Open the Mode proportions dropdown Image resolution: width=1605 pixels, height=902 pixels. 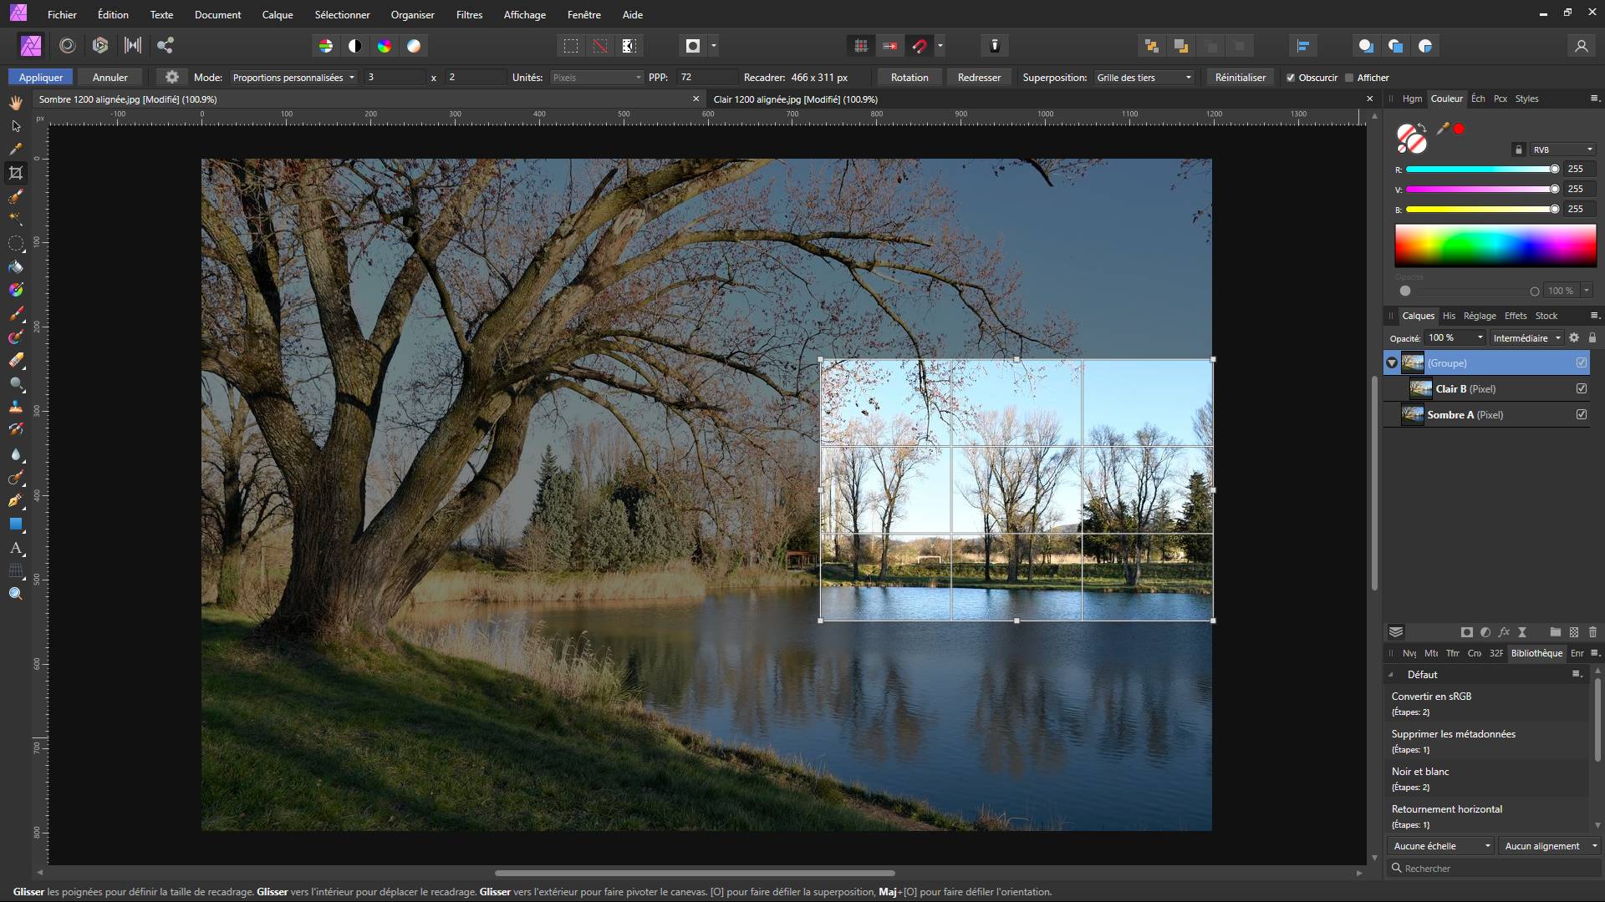293,78
